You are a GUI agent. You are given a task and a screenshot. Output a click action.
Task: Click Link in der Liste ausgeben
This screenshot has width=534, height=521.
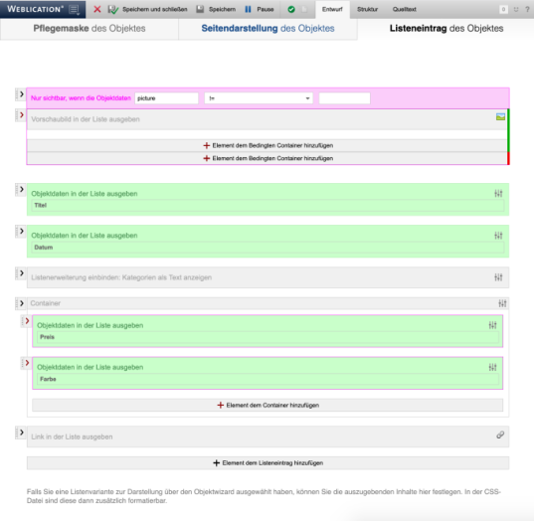72,436
